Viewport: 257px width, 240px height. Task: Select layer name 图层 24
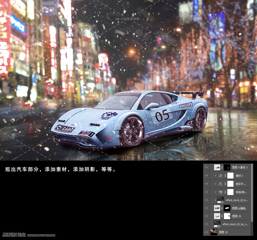coord(237,216)
